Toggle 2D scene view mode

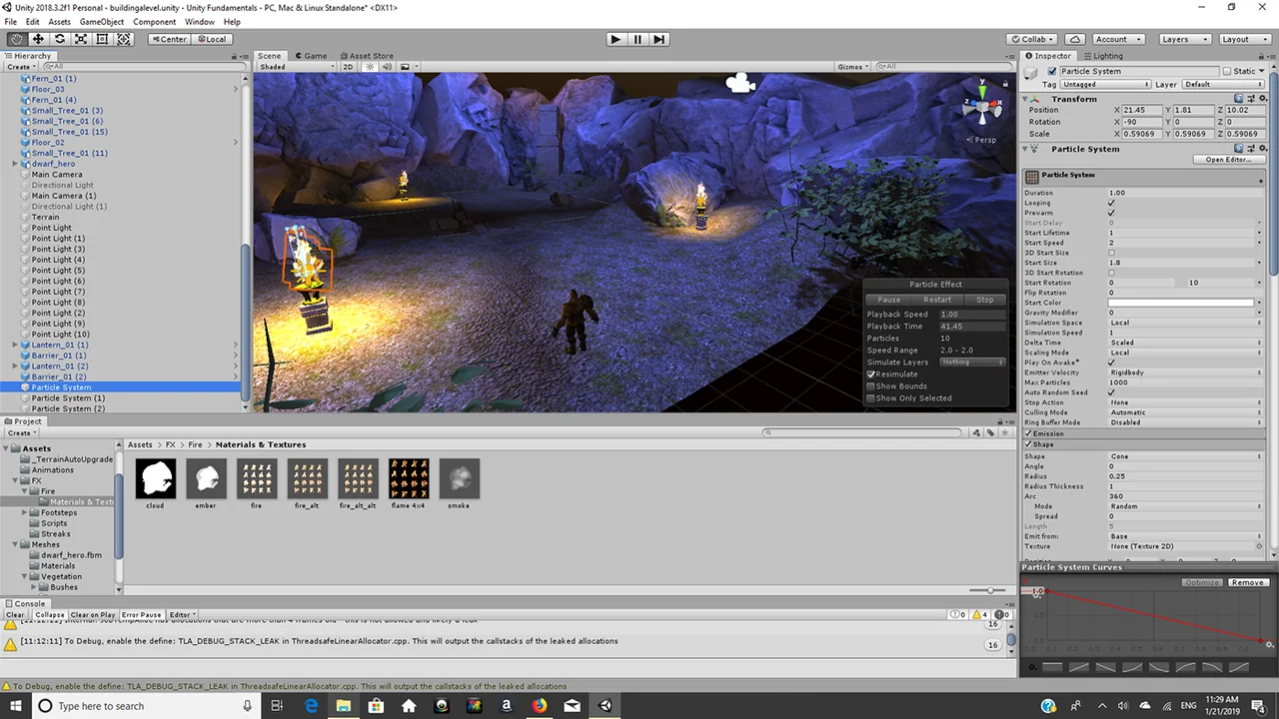click(349, 67)
